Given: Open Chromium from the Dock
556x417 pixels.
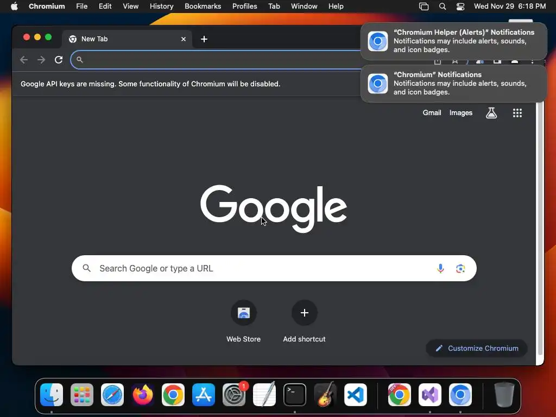Looking at the screenshot, I should 460,395.
